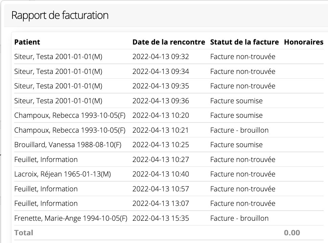Image resolution: width=328 pixels, height=243 pixels.
Task: Select the Siteur, Testa 09:35 entry
Action: pyautogui.click(x=169, y=86)
